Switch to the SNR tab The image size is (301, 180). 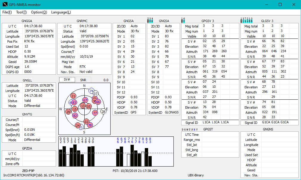point(83,80)
